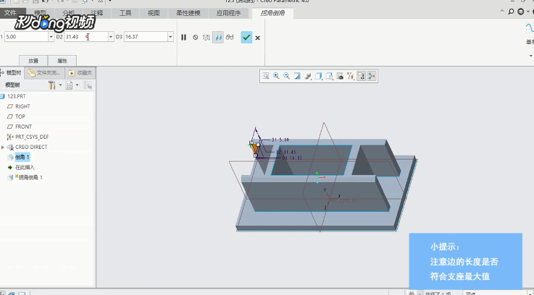Open the 放置 (Placement) panel tab
This screenshot has width=534, height=295.
pyautogui.click(x=33, y=61)
